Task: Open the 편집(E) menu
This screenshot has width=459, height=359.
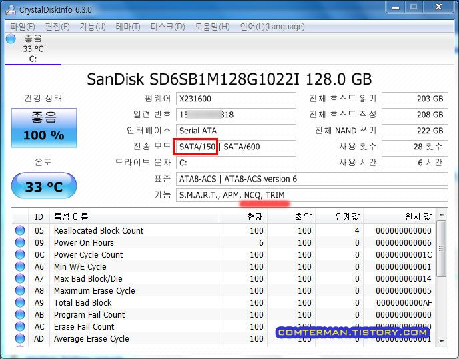Action: tap(57, 27)
